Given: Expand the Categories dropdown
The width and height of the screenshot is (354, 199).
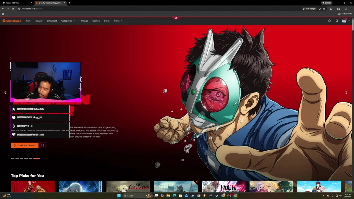Looking at the screenshot, I should coord(68,21).
